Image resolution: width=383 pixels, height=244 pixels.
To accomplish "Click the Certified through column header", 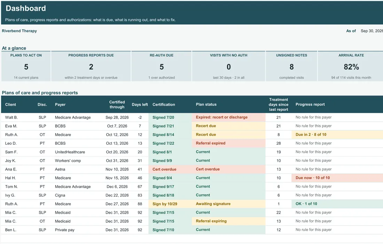I will coord(117,104).
